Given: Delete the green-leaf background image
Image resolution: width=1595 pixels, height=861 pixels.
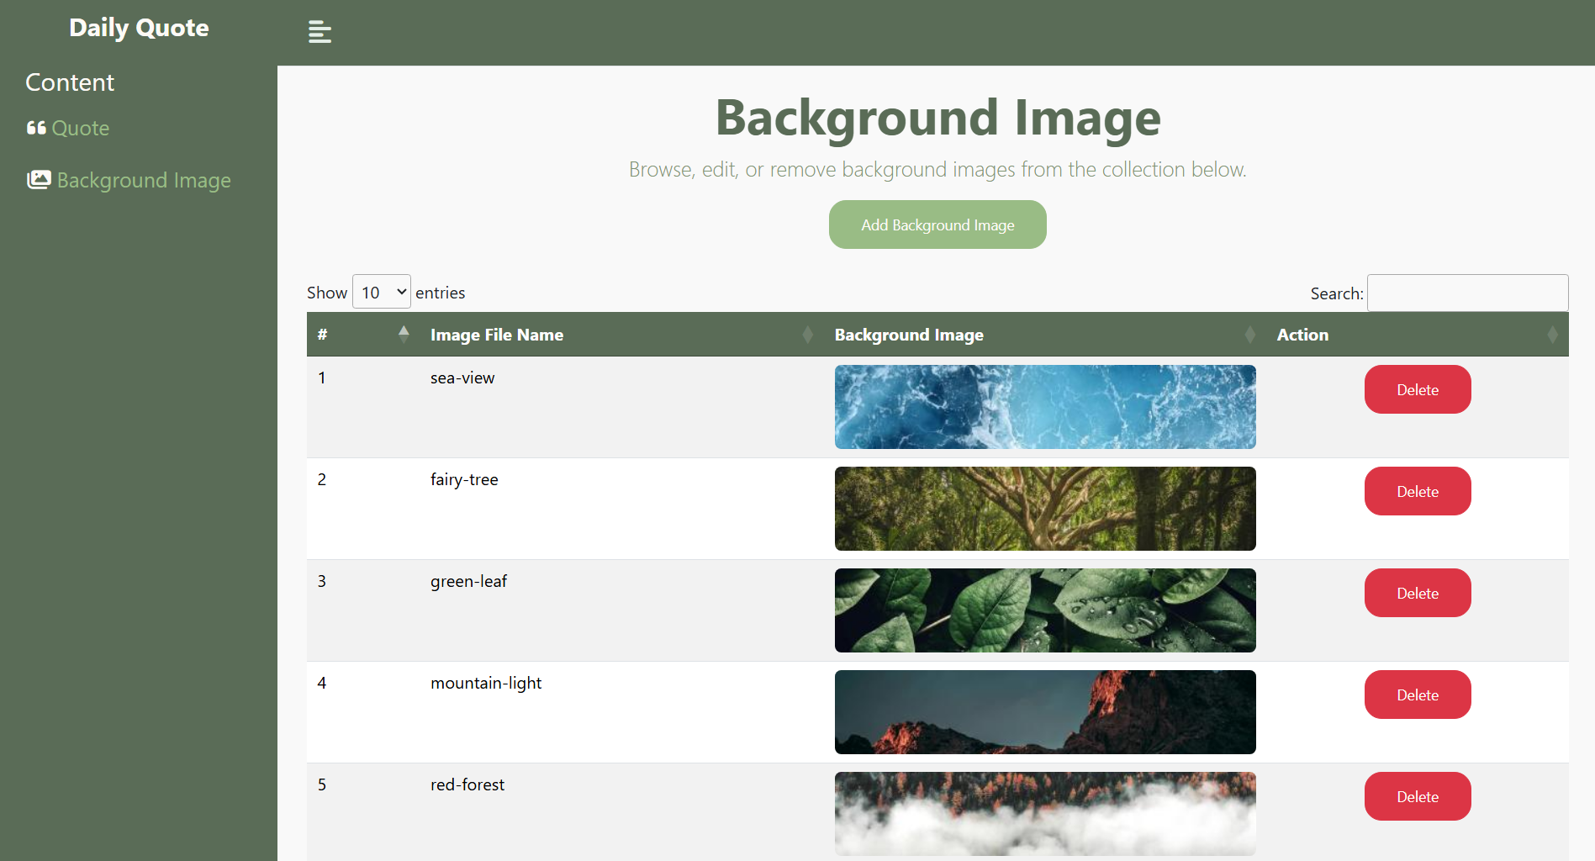Looking at the screenshot, I should [1417, 592].
